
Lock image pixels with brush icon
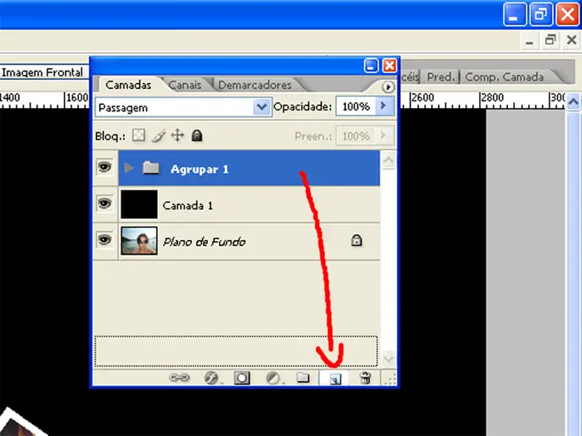pyautogui.click(x=158, y=135)
